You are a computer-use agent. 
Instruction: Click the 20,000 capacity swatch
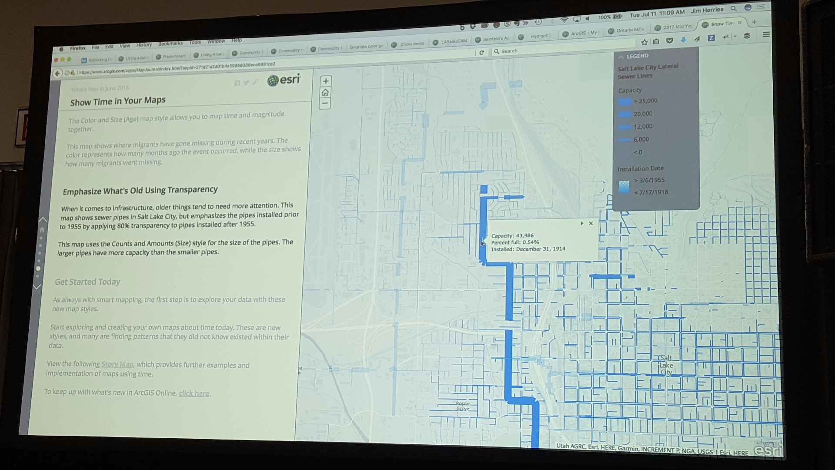point(625,114)
